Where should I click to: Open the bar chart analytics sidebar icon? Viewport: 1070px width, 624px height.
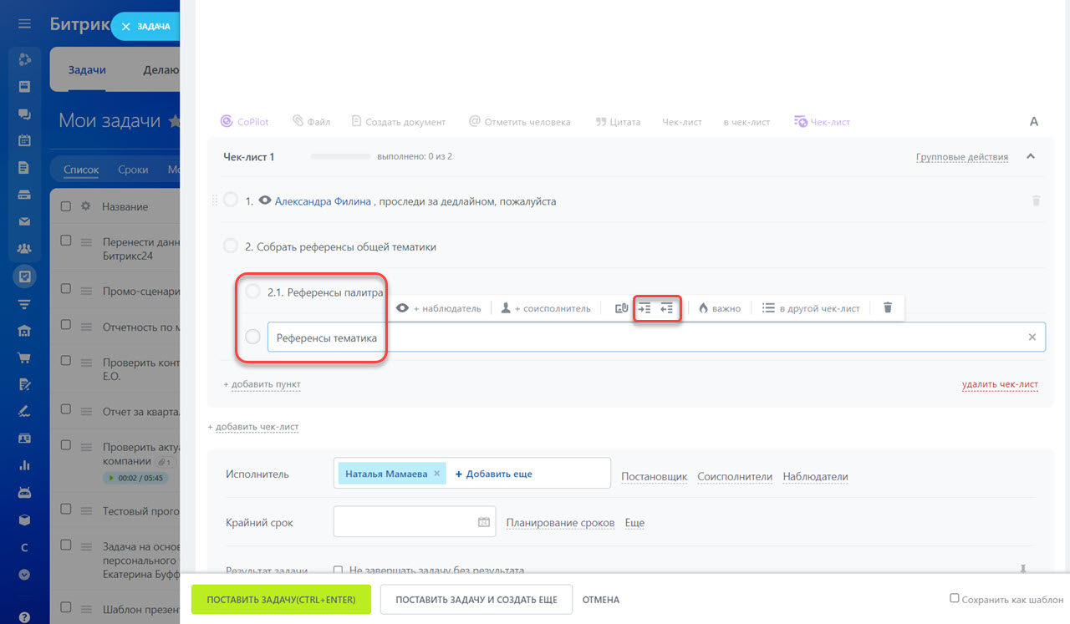24,465
